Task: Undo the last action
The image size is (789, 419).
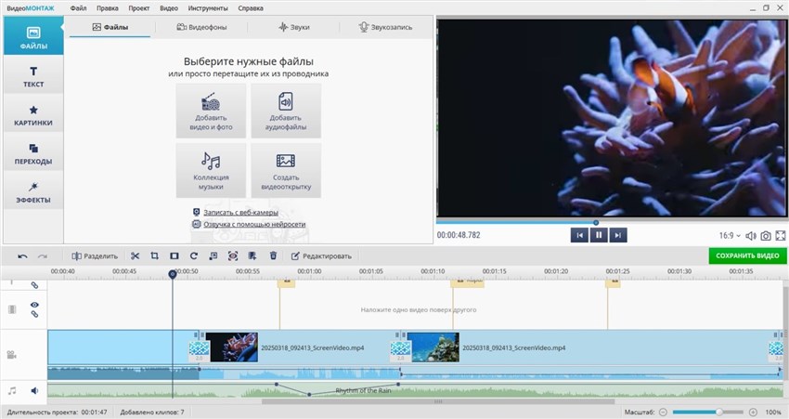Action: pyautogui.click(x=22, y=255)
